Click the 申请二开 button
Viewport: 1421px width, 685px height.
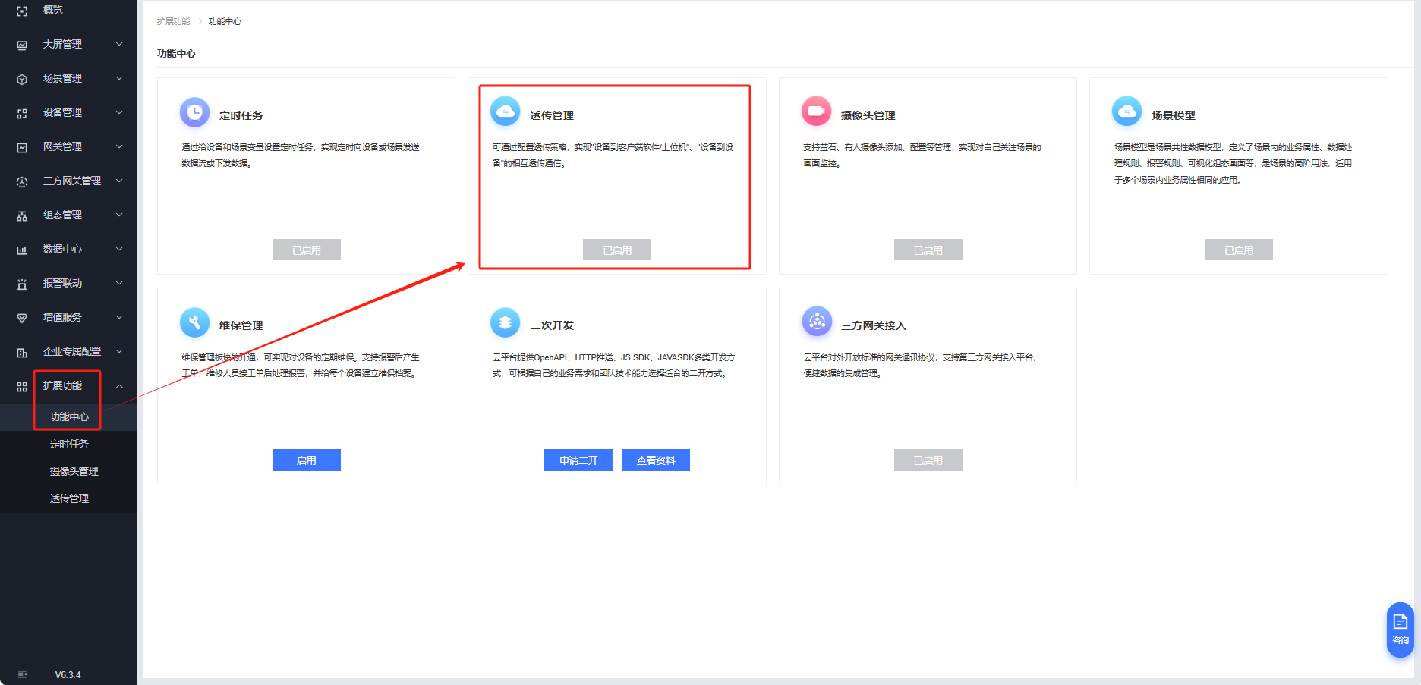point(578,460)
